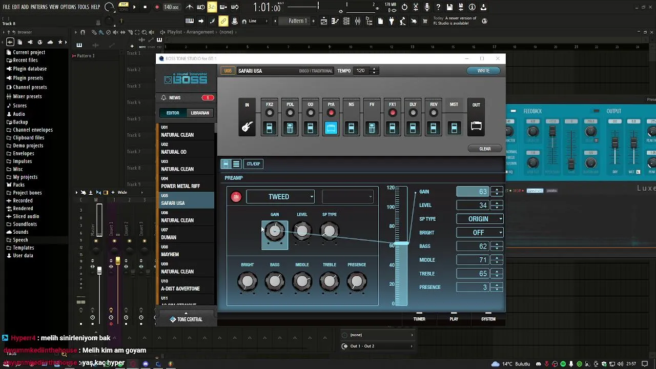Click the preamp GAIN knob
656x369 pixels.
click(x=275, y=231)
